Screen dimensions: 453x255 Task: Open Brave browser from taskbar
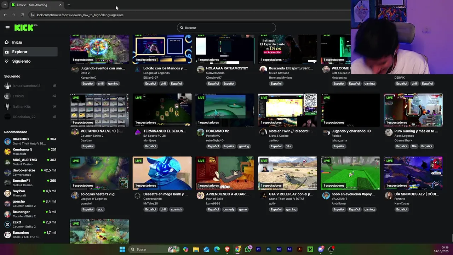(x=227, y=249)
